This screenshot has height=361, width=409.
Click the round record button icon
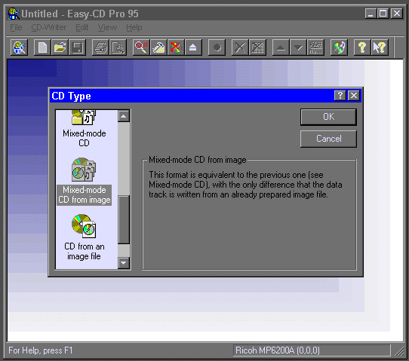pos(217,47)
